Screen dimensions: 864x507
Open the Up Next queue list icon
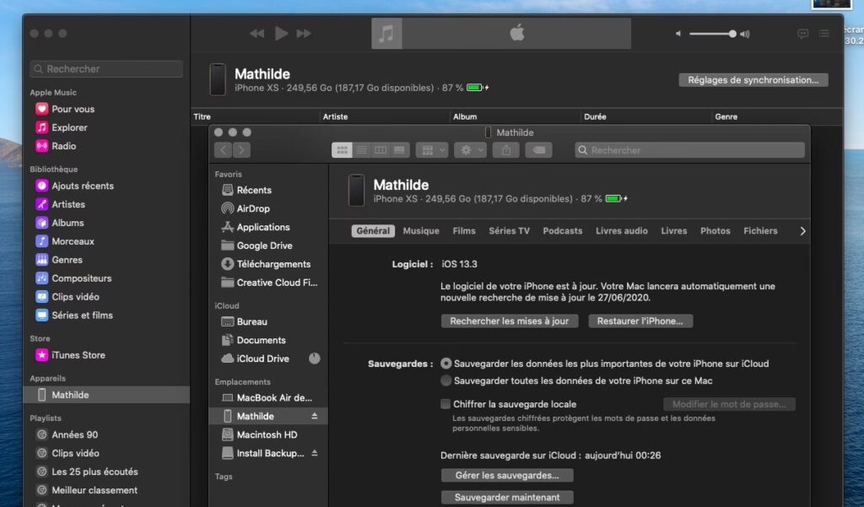point(823,34)
